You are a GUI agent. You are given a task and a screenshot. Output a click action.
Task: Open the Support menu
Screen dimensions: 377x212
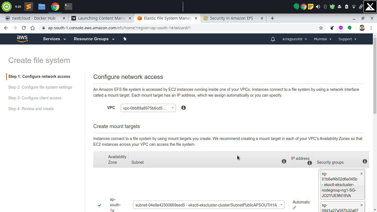pos(347,39)
